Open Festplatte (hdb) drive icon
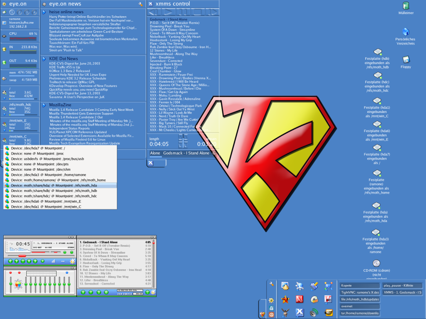This screenshot has width=426, height=319. (x=377, y=52)
